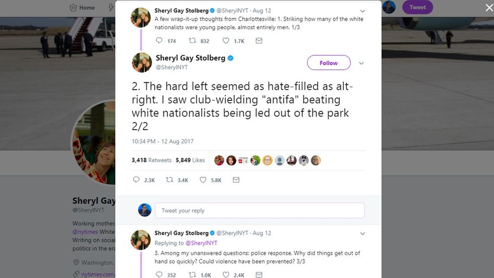Click Sheryl Gay Stolberg's avatar on the main tweet
Viewport: 494px width, 278px height.
pyautogui.click(x=142, y=63)
